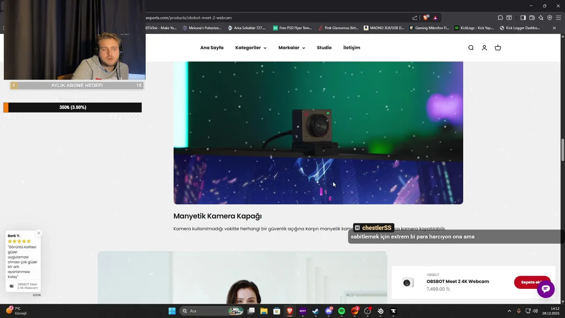Viewport: 565px width, 318px height.
Task: Close the Berk Y. review popup
Action: click(x=39, y=233)
